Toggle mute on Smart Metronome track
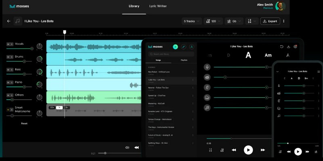The width and height of the screenshot is (323, 161). tap(8, 109)
